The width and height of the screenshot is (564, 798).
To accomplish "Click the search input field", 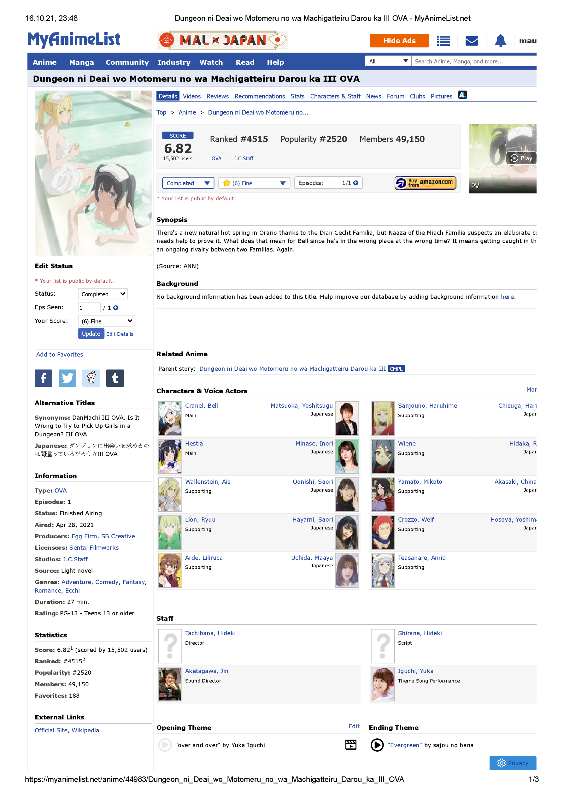I will pos(474,61).
